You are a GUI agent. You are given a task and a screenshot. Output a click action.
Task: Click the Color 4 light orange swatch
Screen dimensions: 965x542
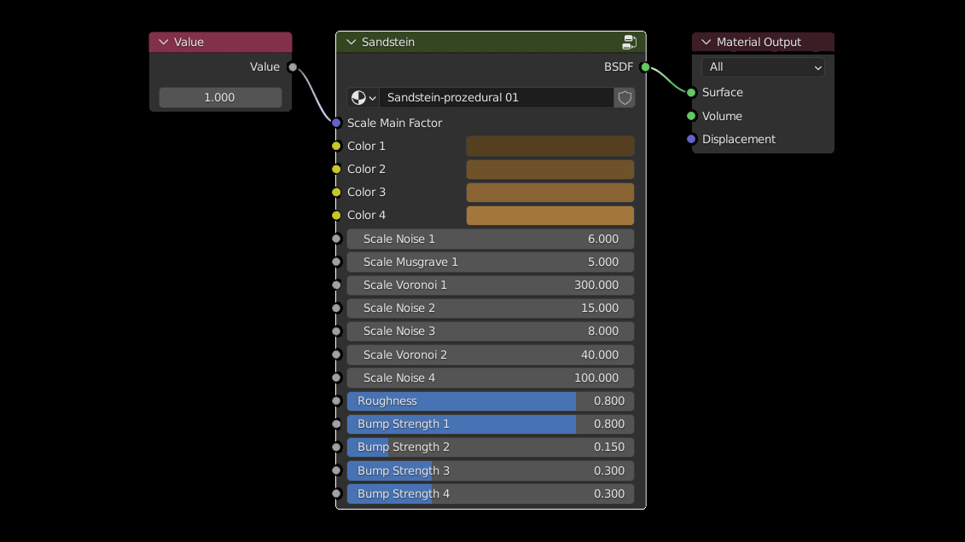pyautogui.click(x=549, y=215)
